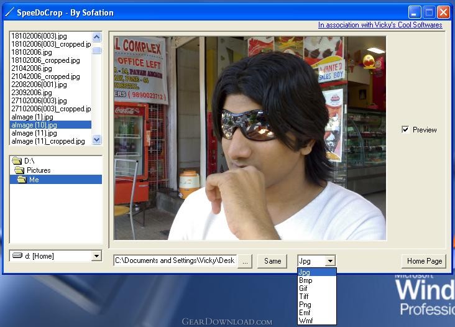Click the D:\ folder icon in tree

(17, 161)
